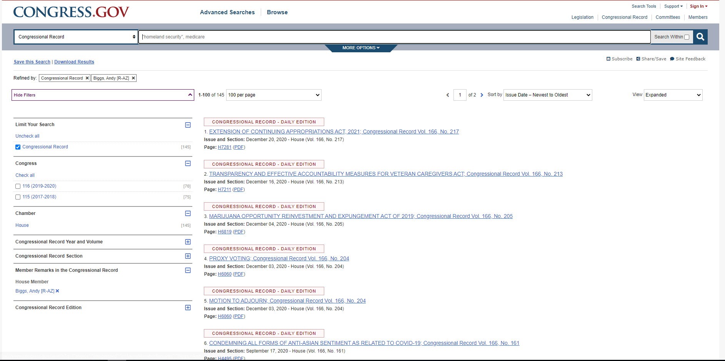Image resolution: width=725 pixels, height=361 pixels.
Task: Go to next results page arrow
Action: point(482,95)
